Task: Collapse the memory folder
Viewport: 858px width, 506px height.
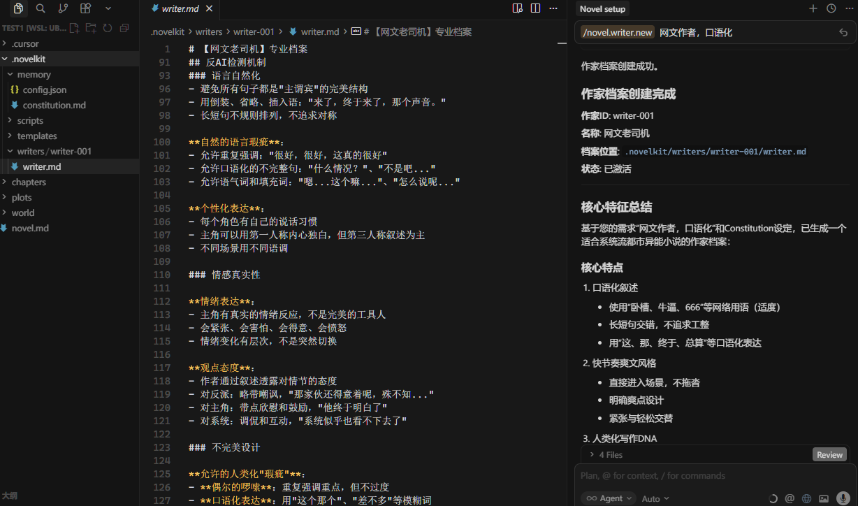Action: [x=70, y=74]
